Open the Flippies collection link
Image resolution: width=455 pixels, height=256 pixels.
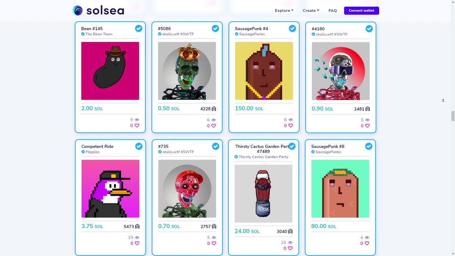click(93, 152)
